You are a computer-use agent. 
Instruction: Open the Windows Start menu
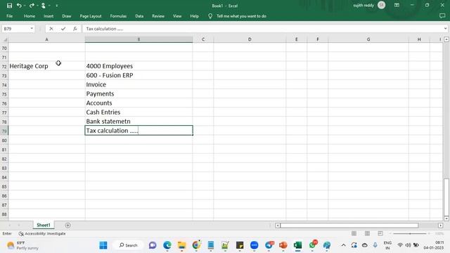coord(103,245)
